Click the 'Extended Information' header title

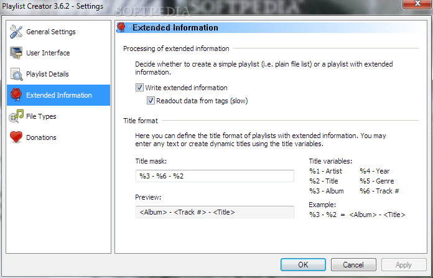click(x=175, y=27)
